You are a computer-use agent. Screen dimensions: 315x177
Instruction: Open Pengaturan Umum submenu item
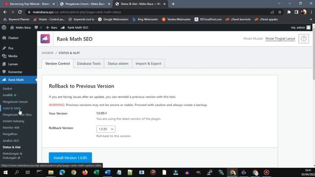point(15,102)
